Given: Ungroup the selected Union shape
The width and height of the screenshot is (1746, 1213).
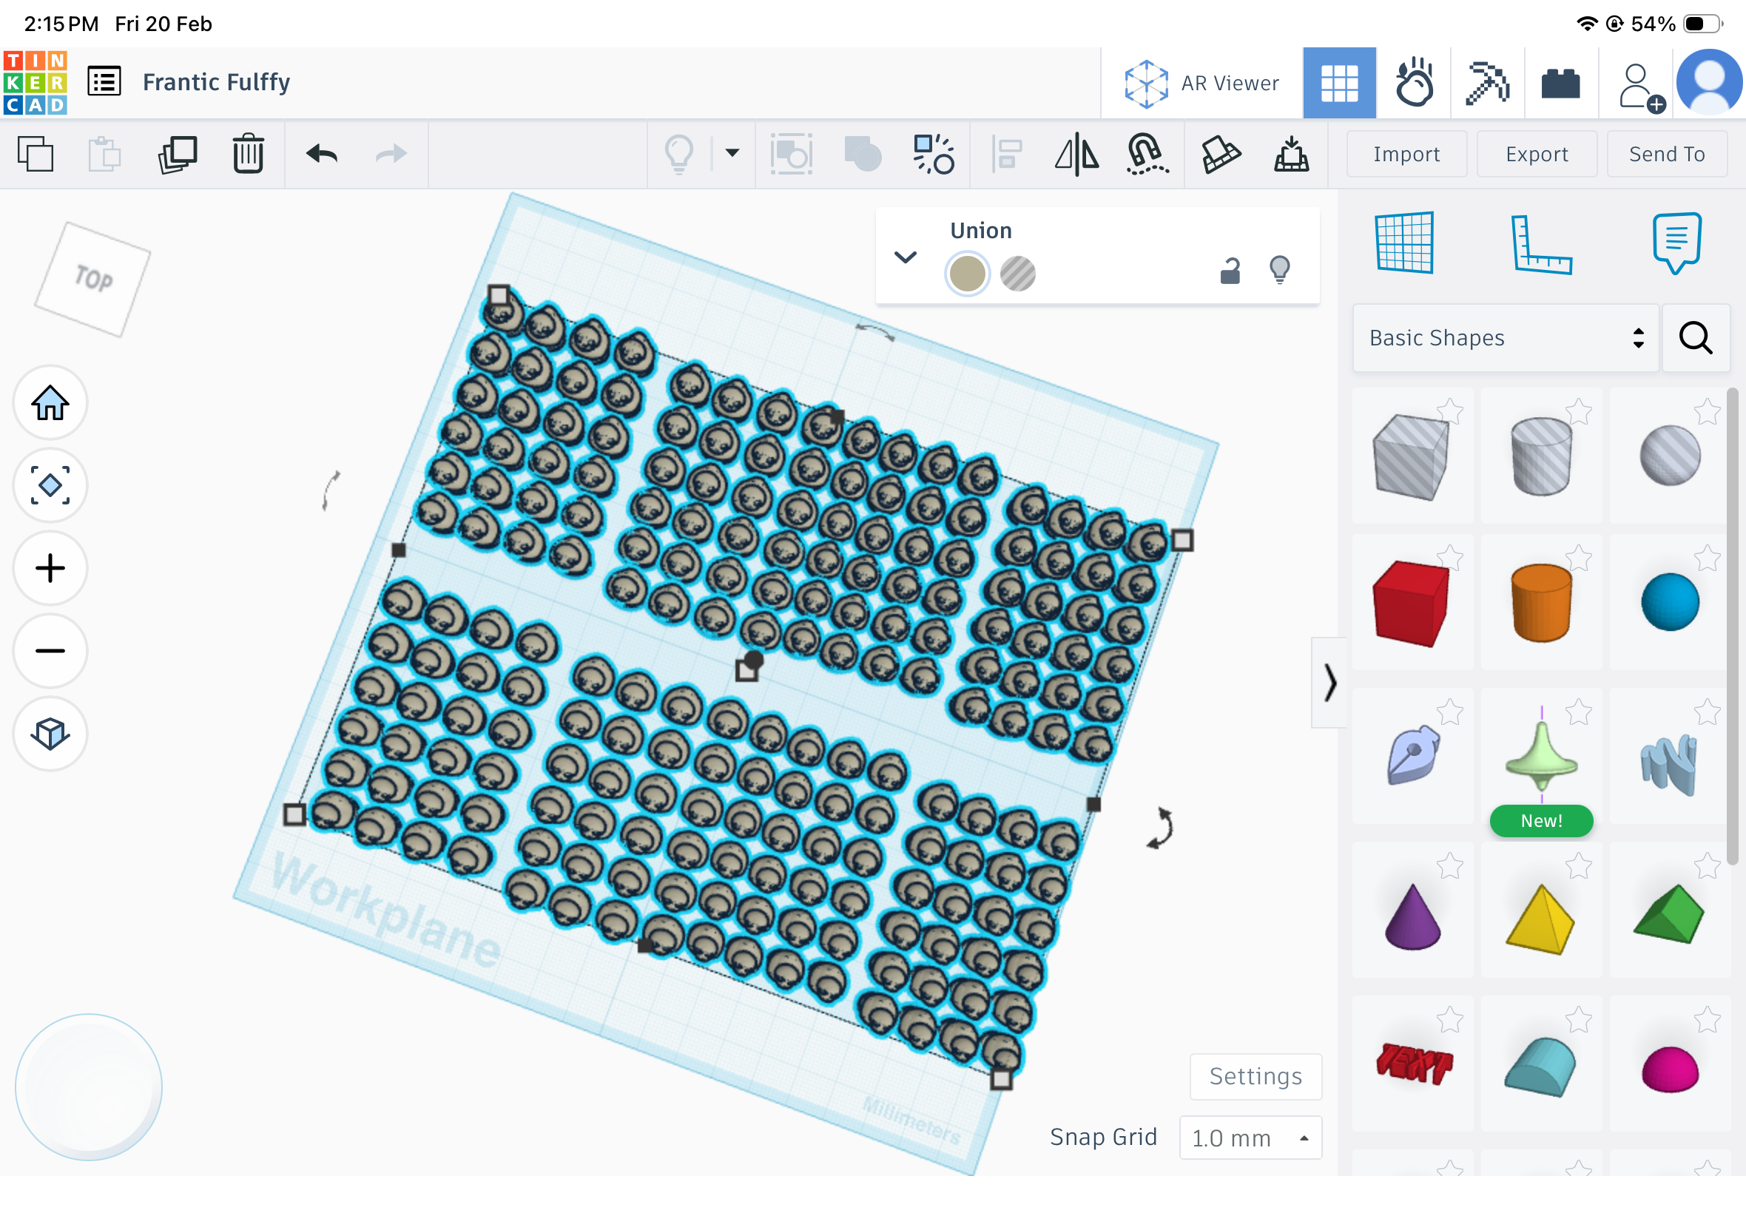Looking at the screenshot, I should [x=934, y=155].
